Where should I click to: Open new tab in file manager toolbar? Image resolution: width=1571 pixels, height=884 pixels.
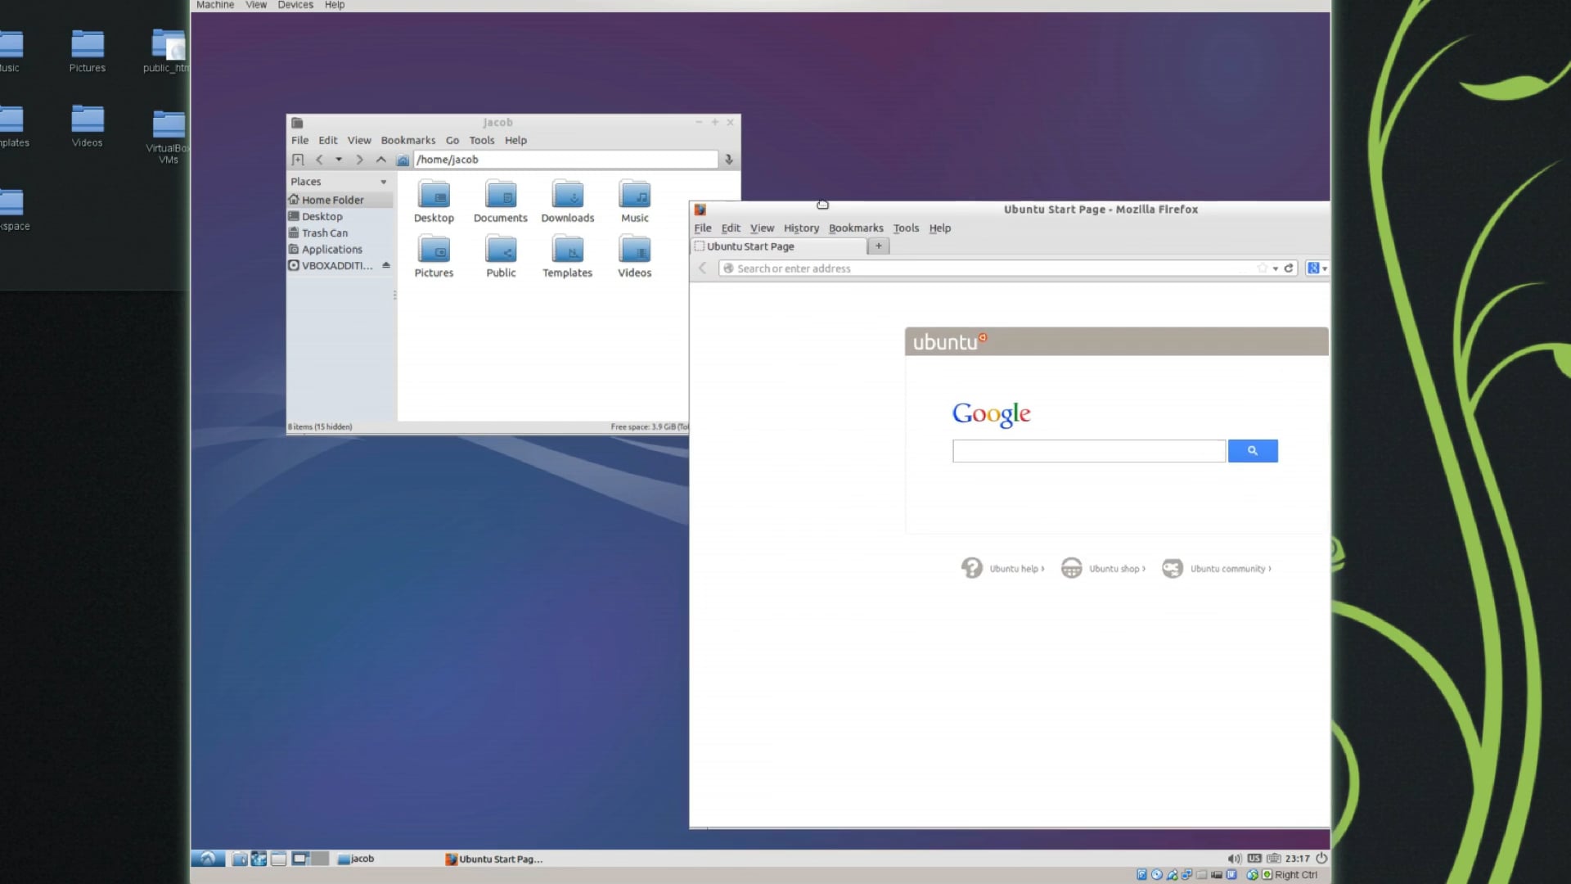298,160
